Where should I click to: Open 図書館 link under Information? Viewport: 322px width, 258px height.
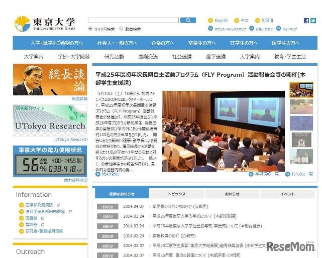click(x=32, y=218)
